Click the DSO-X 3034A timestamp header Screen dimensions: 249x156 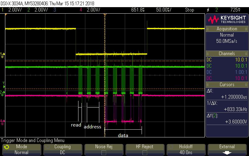point(47,3)
